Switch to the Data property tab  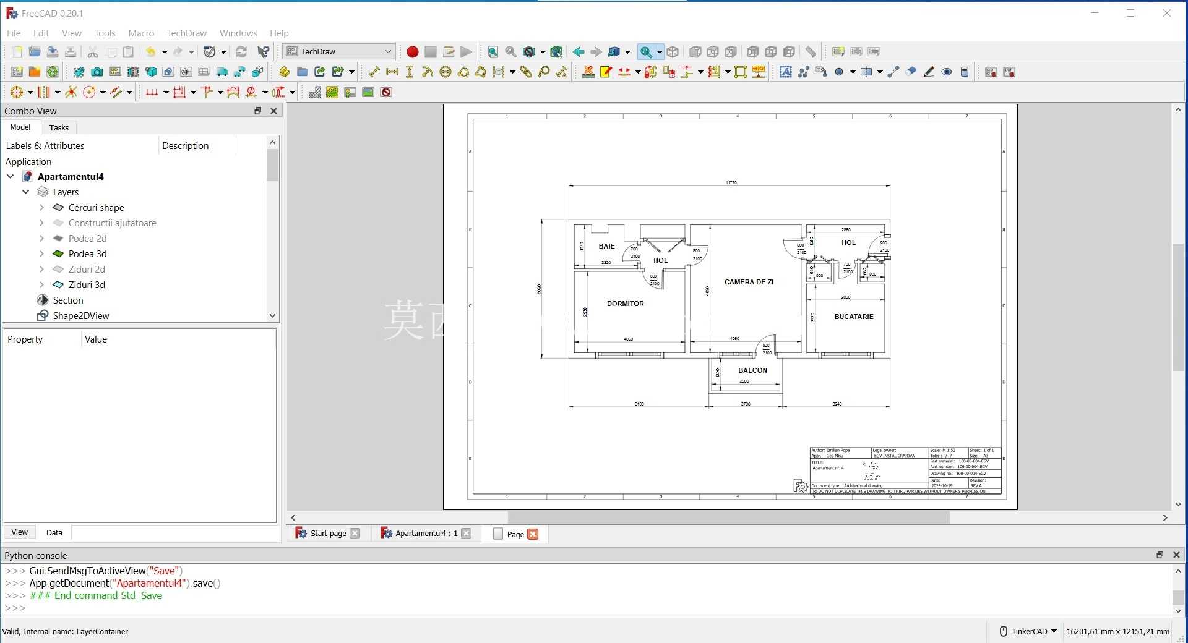coord(54,532)
